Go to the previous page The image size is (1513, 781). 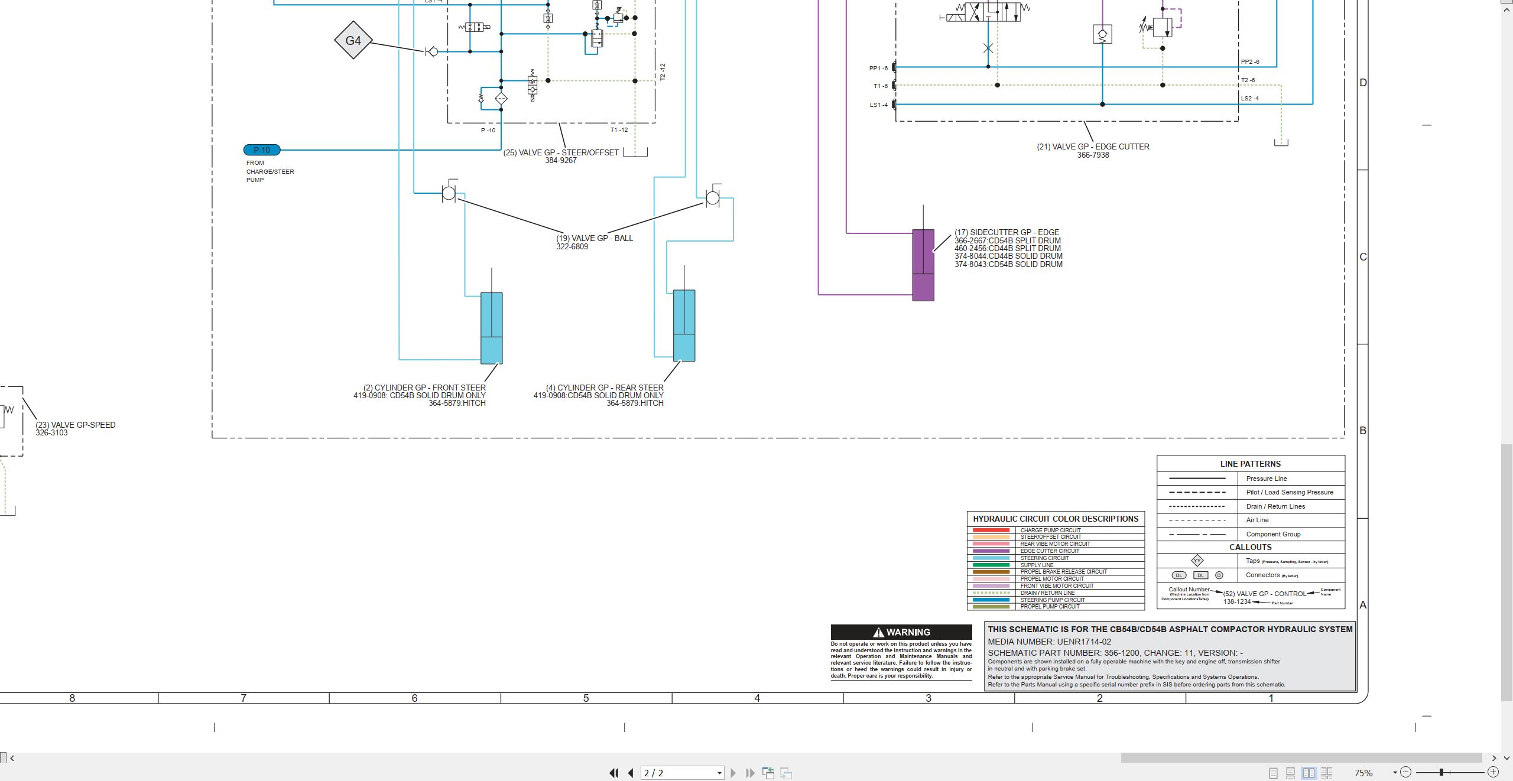(631, 773)
